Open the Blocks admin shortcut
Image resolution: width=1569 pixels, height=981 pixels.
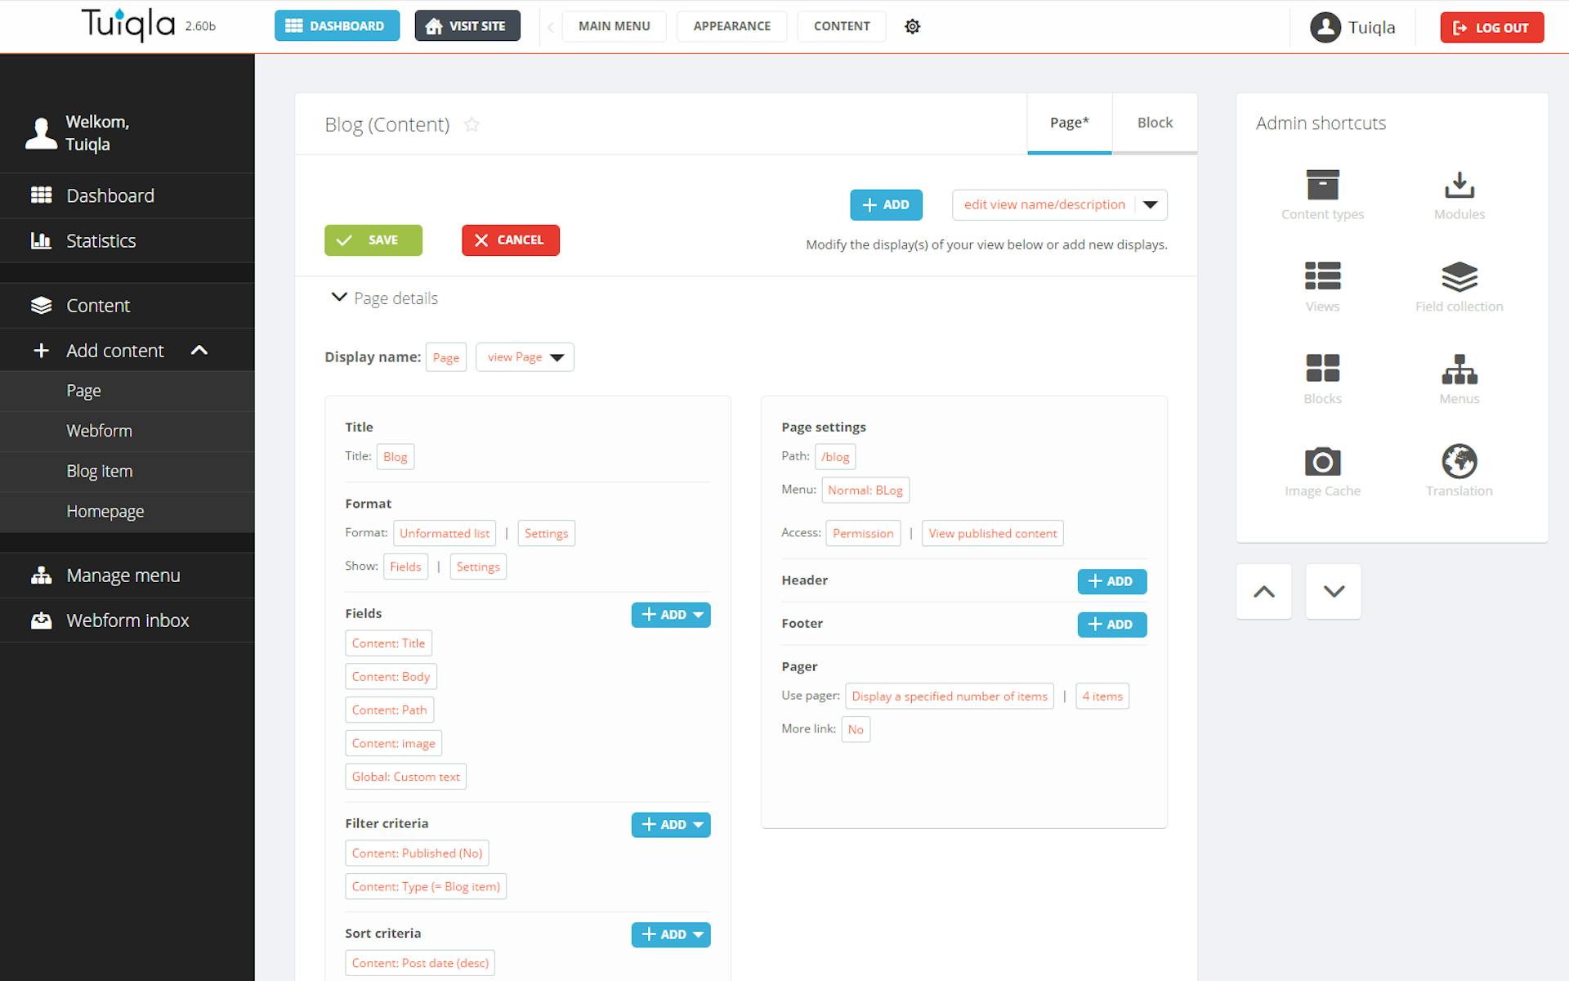[1322, 379]
